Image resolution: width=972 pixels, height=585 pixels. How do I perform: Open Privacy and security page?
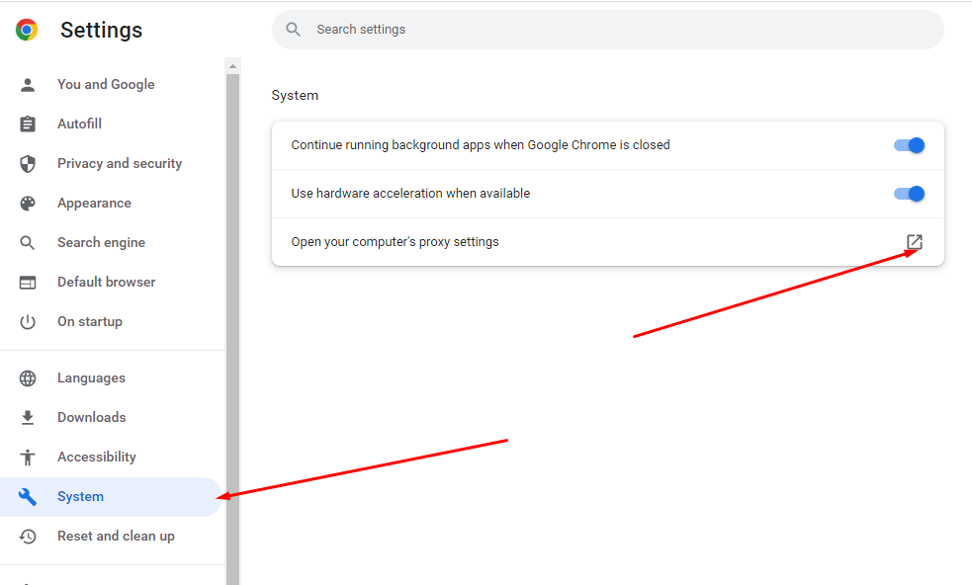[112, 164]
